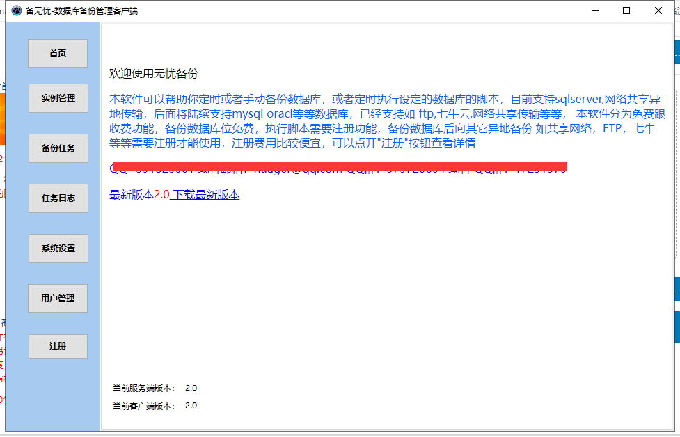The height and width of the screenshot is (437, 680).
Task: Close the 备无忧 client window
Action: (658, 10)
